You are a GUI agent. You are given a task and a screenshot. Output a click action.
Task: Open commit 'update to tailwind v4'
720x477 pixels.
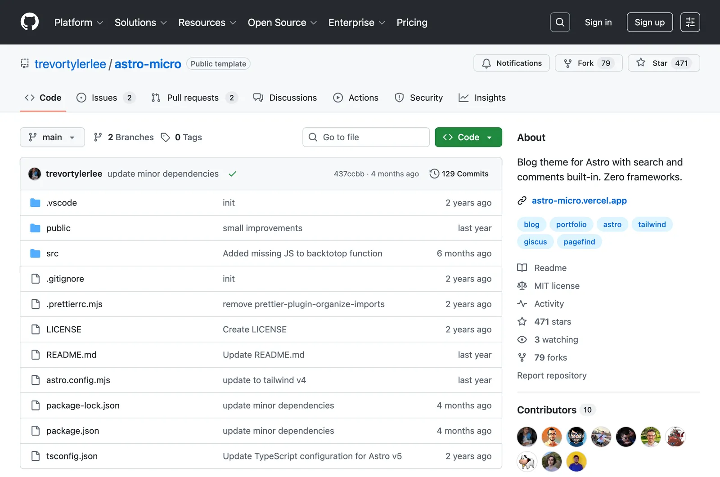coord(264,380)
